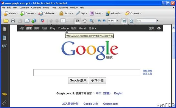The height and width of the screenshot is (108, 176).
Task: Click the Gmail link in Google bar
Action: pyautogui.click(x=82, y=28)
